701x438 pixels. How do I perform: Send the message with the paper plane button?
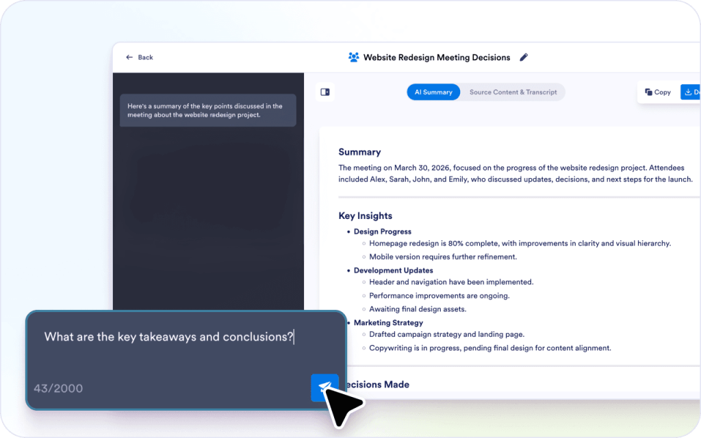point(324,387)
